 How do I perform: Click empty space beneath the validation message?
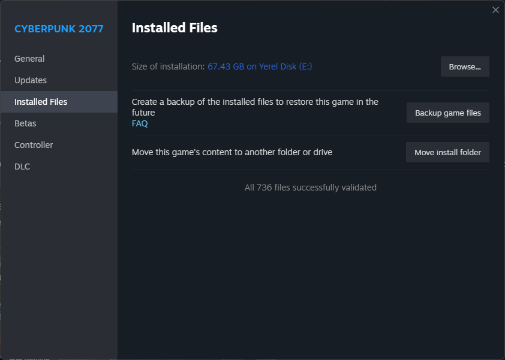311,270
